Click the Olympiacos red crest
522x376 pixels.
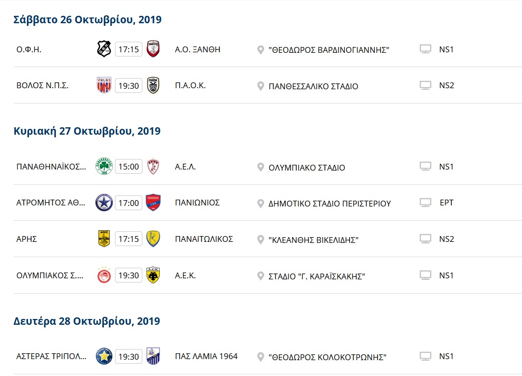point(104,275)
